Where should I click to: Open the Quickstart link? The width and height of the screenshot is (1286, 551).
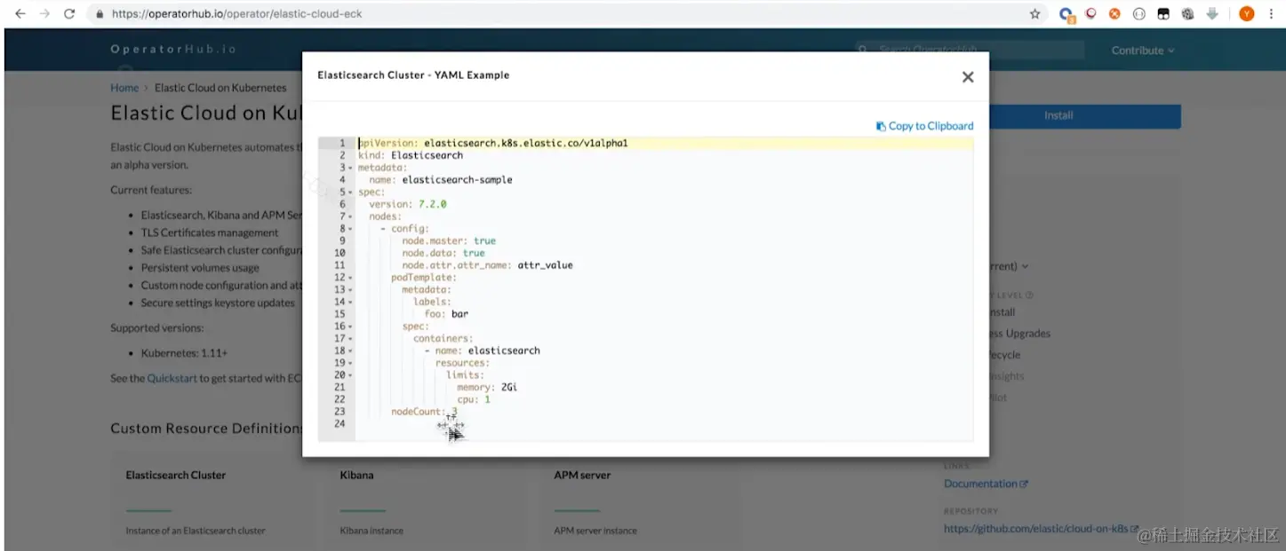coord(172,378)
